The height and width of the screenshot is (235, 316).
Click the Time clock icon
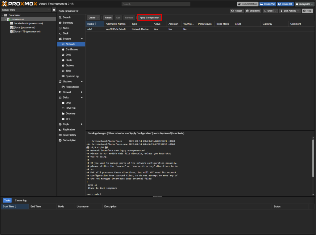point(63,71)
